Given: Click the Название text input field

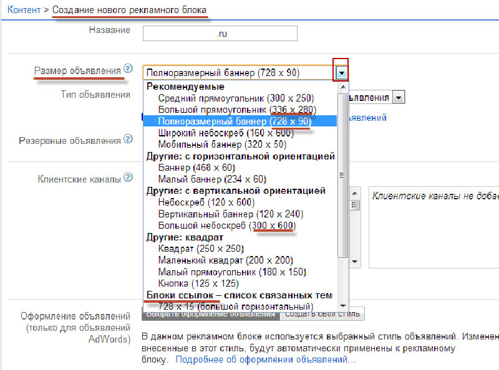Looking at the screenshot, I should point(220,33).
